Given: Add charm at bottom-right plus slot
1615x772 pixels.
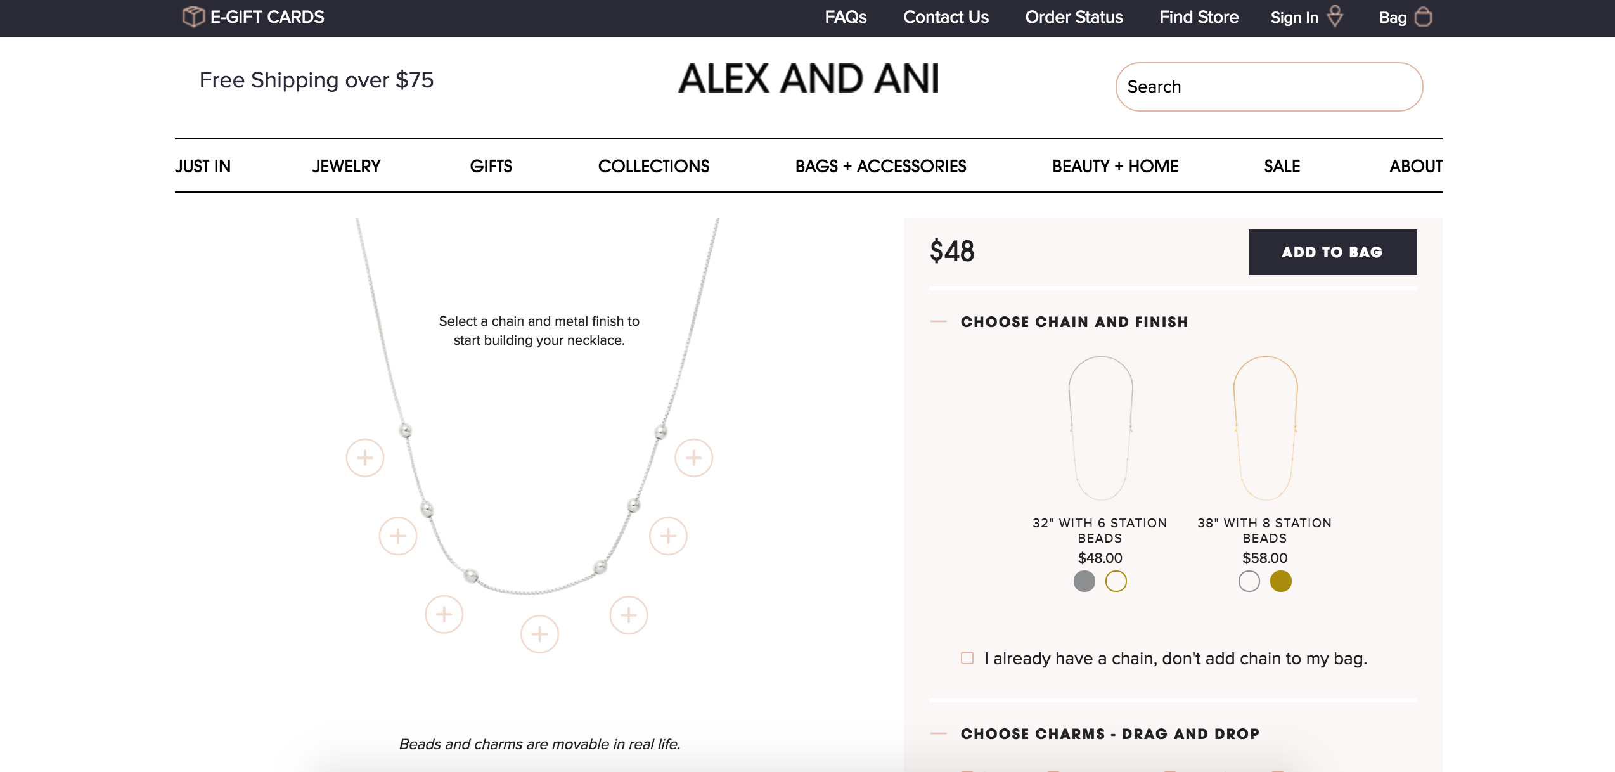Looking at the screenshot, I should (x=629, y=615).
